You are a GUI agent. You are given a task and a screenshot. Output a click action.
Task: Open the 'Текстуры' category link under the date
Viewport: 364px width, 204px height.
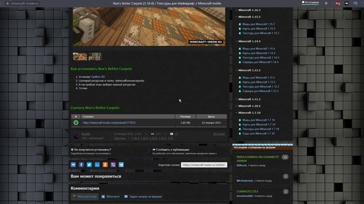tap(119, 138)
